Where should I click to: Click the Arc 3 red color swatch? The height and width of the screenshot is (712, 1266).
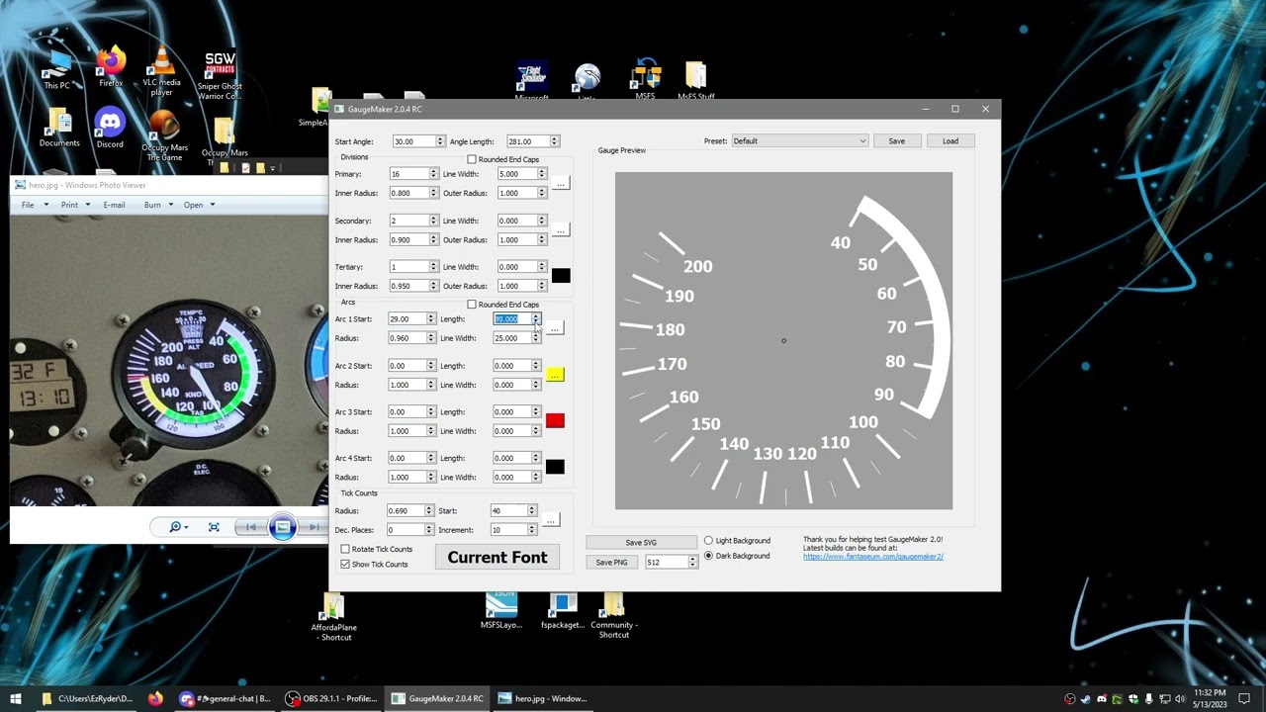555,421
